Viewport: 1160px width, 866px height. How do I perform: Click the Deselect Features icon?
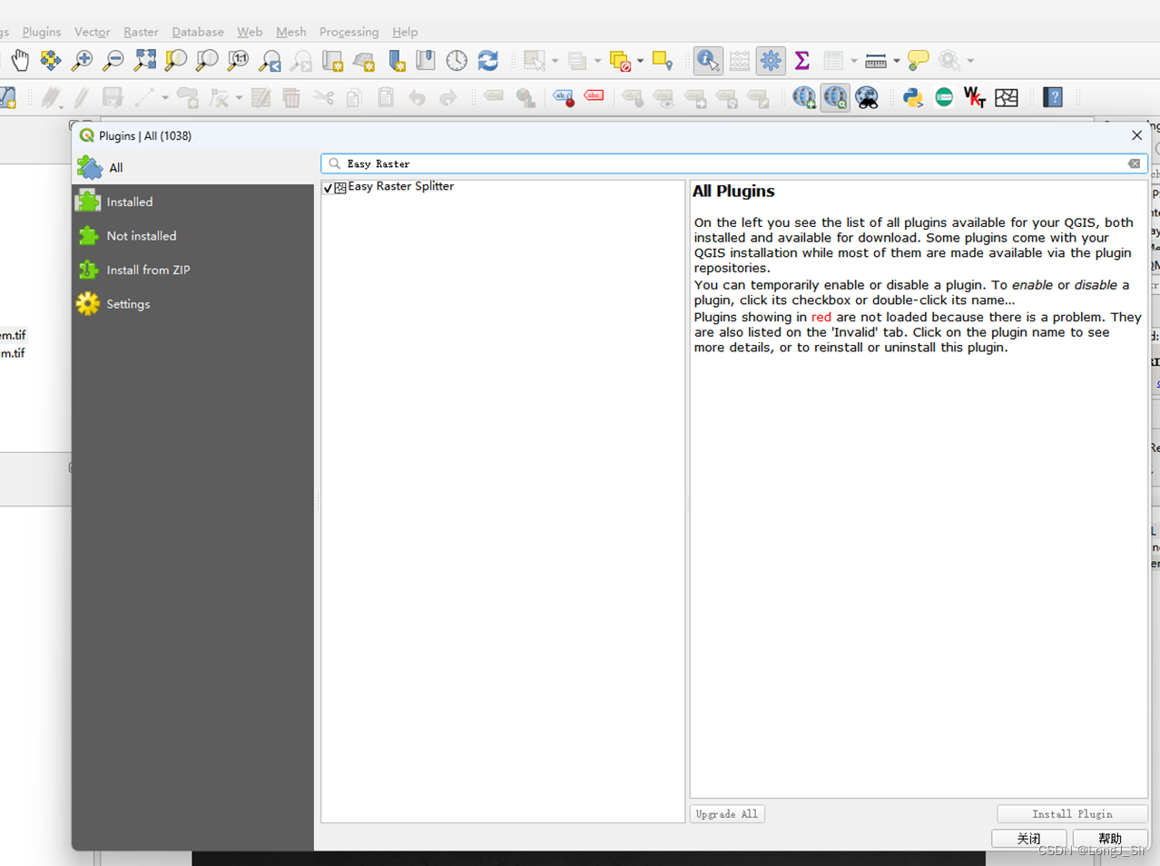[x=621, y=61]
